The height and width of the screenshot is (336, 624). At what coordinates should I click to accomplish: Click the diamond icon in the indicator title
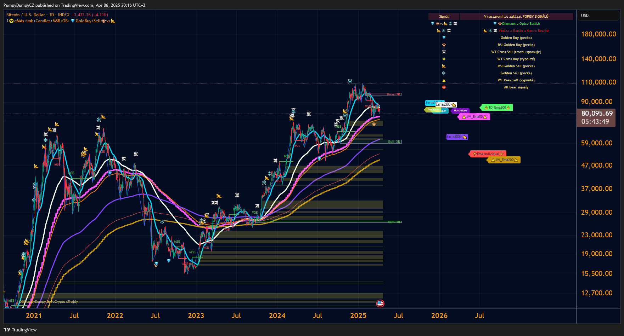coord(73,21)
